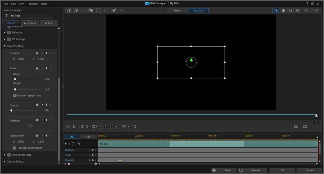324x174 pixels.
Task: Click the full screen preview icon
Action: (x=134, y=126)
